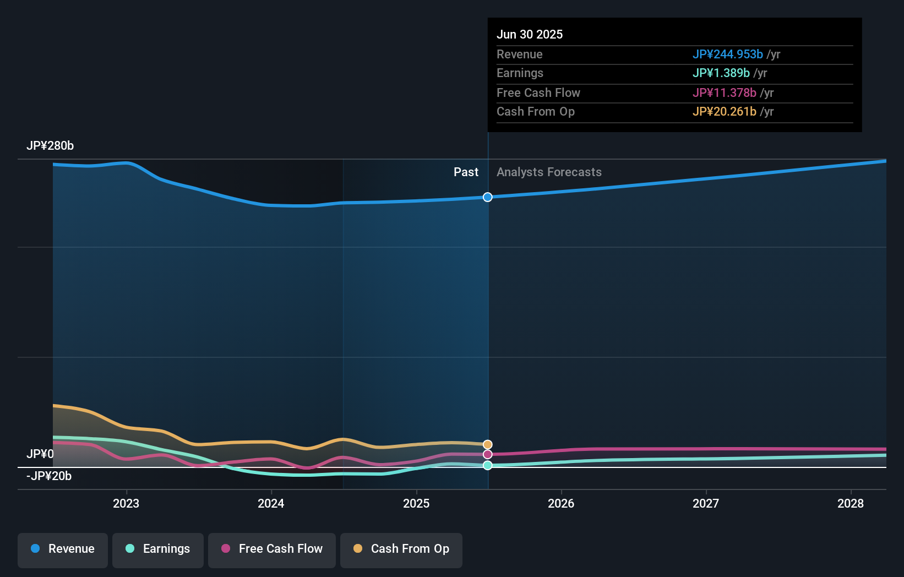Click the Revenue data point marker on chart
904x577 pixels.
click(x=487, y=197)
